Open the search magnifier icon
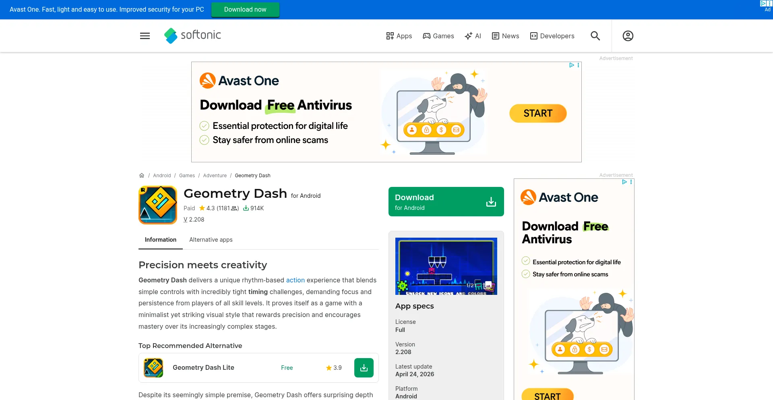The height and width of the screenshot is (400, 773). [x=595, y=36]
